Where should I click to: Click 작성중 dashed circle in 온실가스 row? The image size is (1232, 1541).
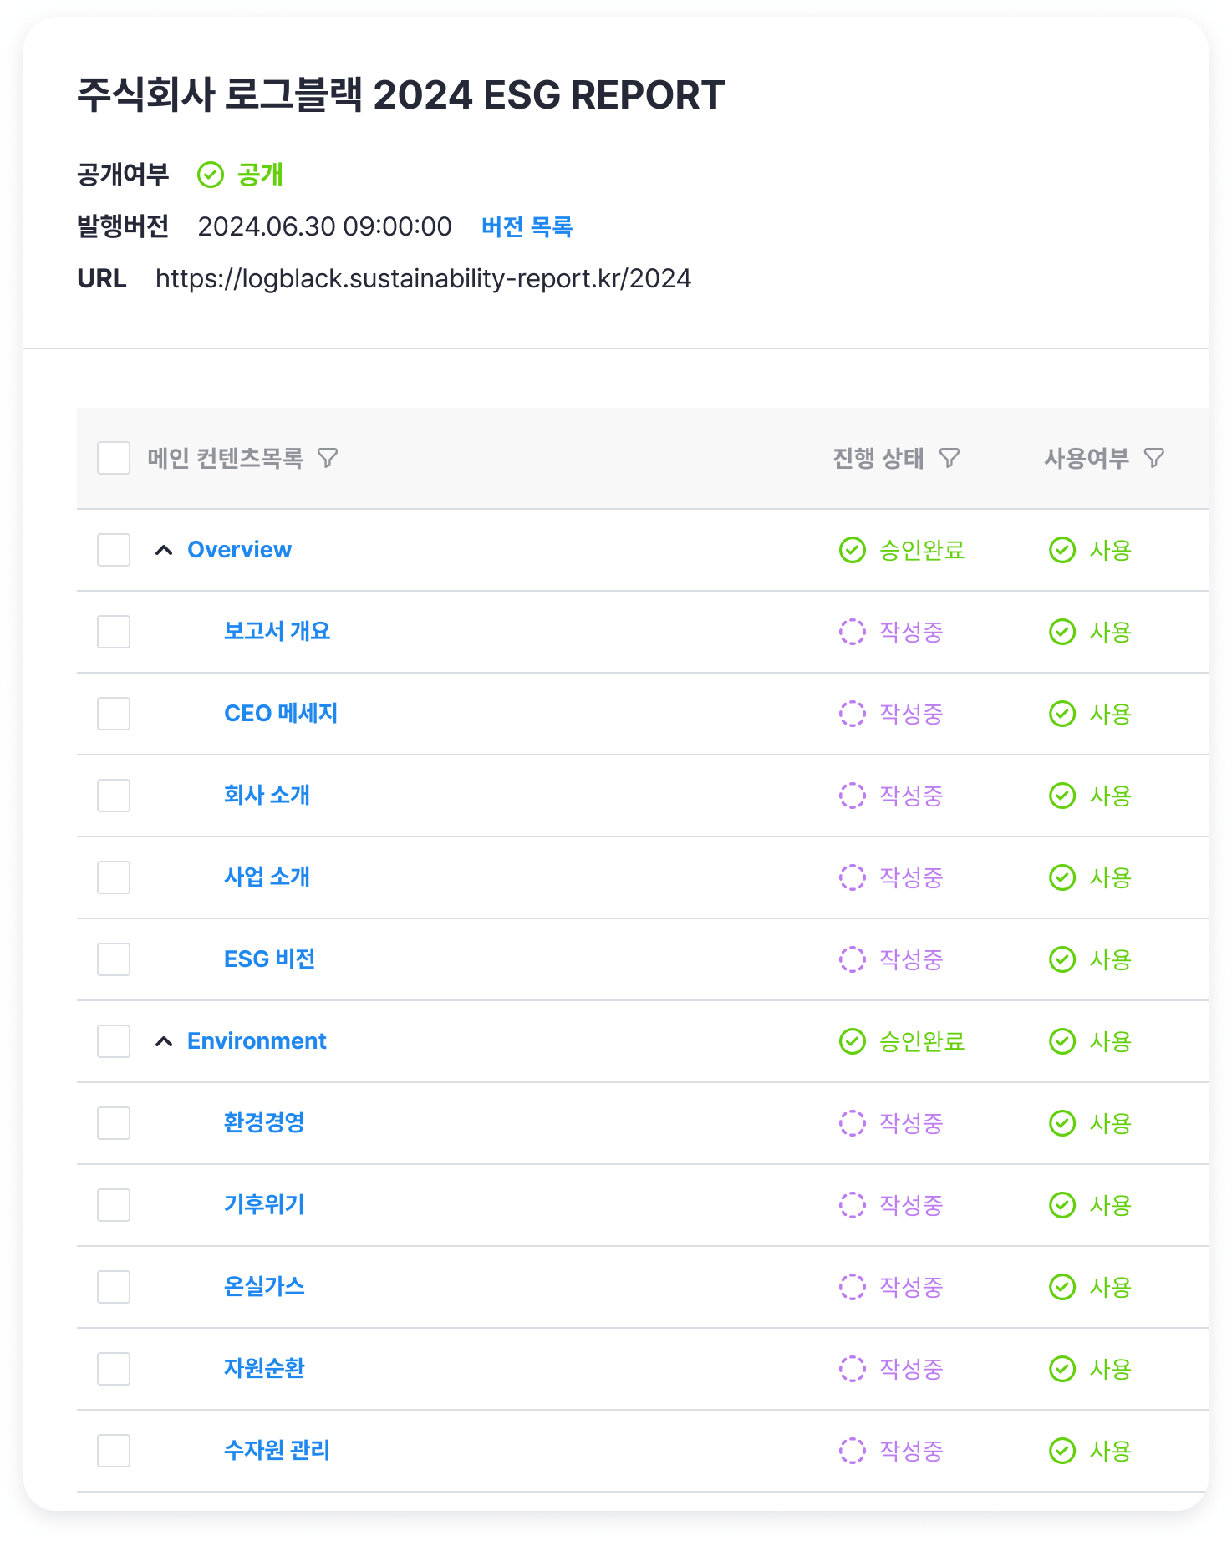pyautogui.click(x=853, y=1287)
